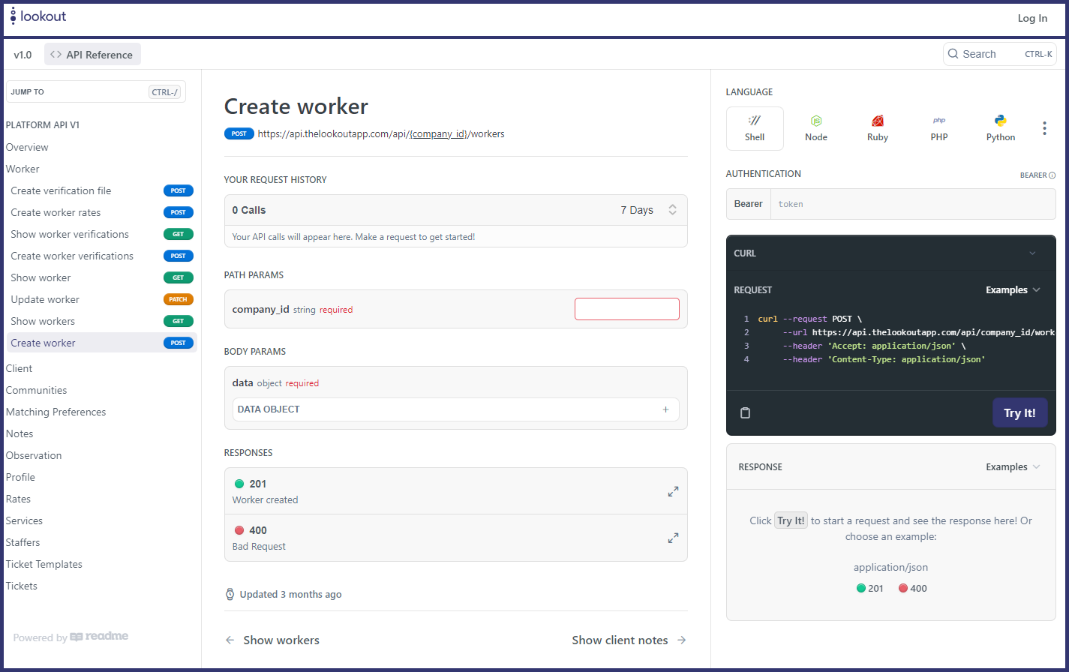Open the API Reference tab
Image resolution: width=1069 pixels, height=672 pixels.
92,55
